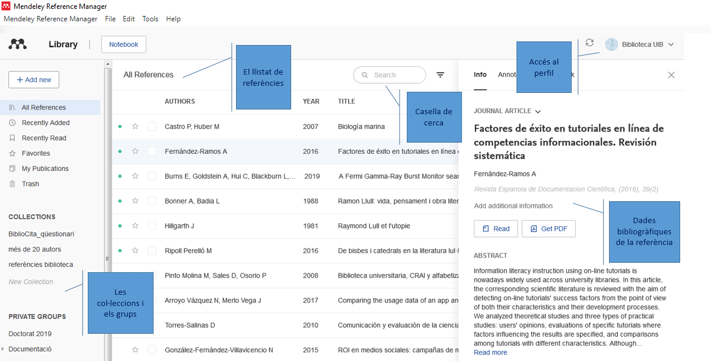711x361 pixels.
Task: Open the Tools menu
Action: pyautogui.click(x=150, y=19)
